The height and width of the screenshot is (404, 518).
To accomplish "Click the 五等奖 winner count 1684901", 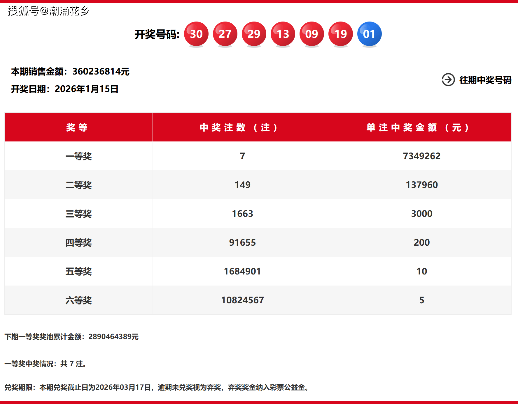I will [242, 271].
